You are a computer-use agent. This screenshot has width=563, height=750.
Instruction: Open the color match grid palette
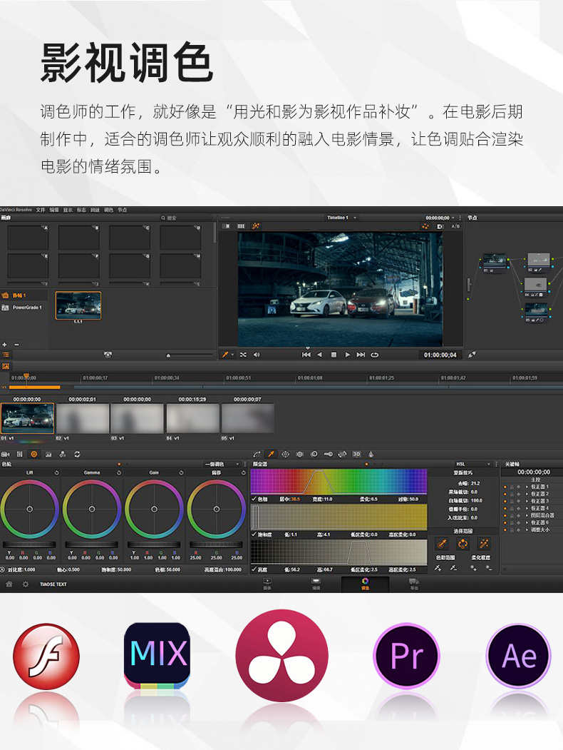pyautogui.click(x=19, y=454)
